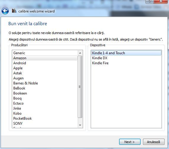Image resolution: width=169 pixels, height=149 pixels.
Task: Choose PocketBook entry
Action: click(x=45, y=118)
